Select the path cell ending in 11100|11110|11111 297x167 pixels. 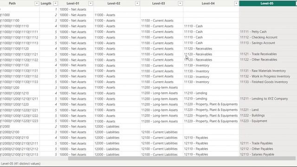(x=19, y=32)
